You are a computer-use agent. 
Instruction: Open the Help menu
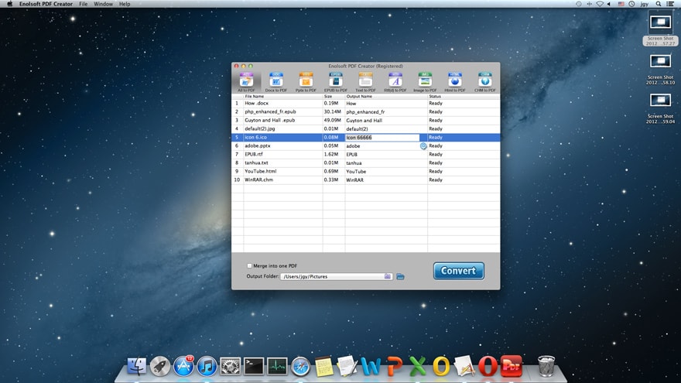click(x=125, y=4)
